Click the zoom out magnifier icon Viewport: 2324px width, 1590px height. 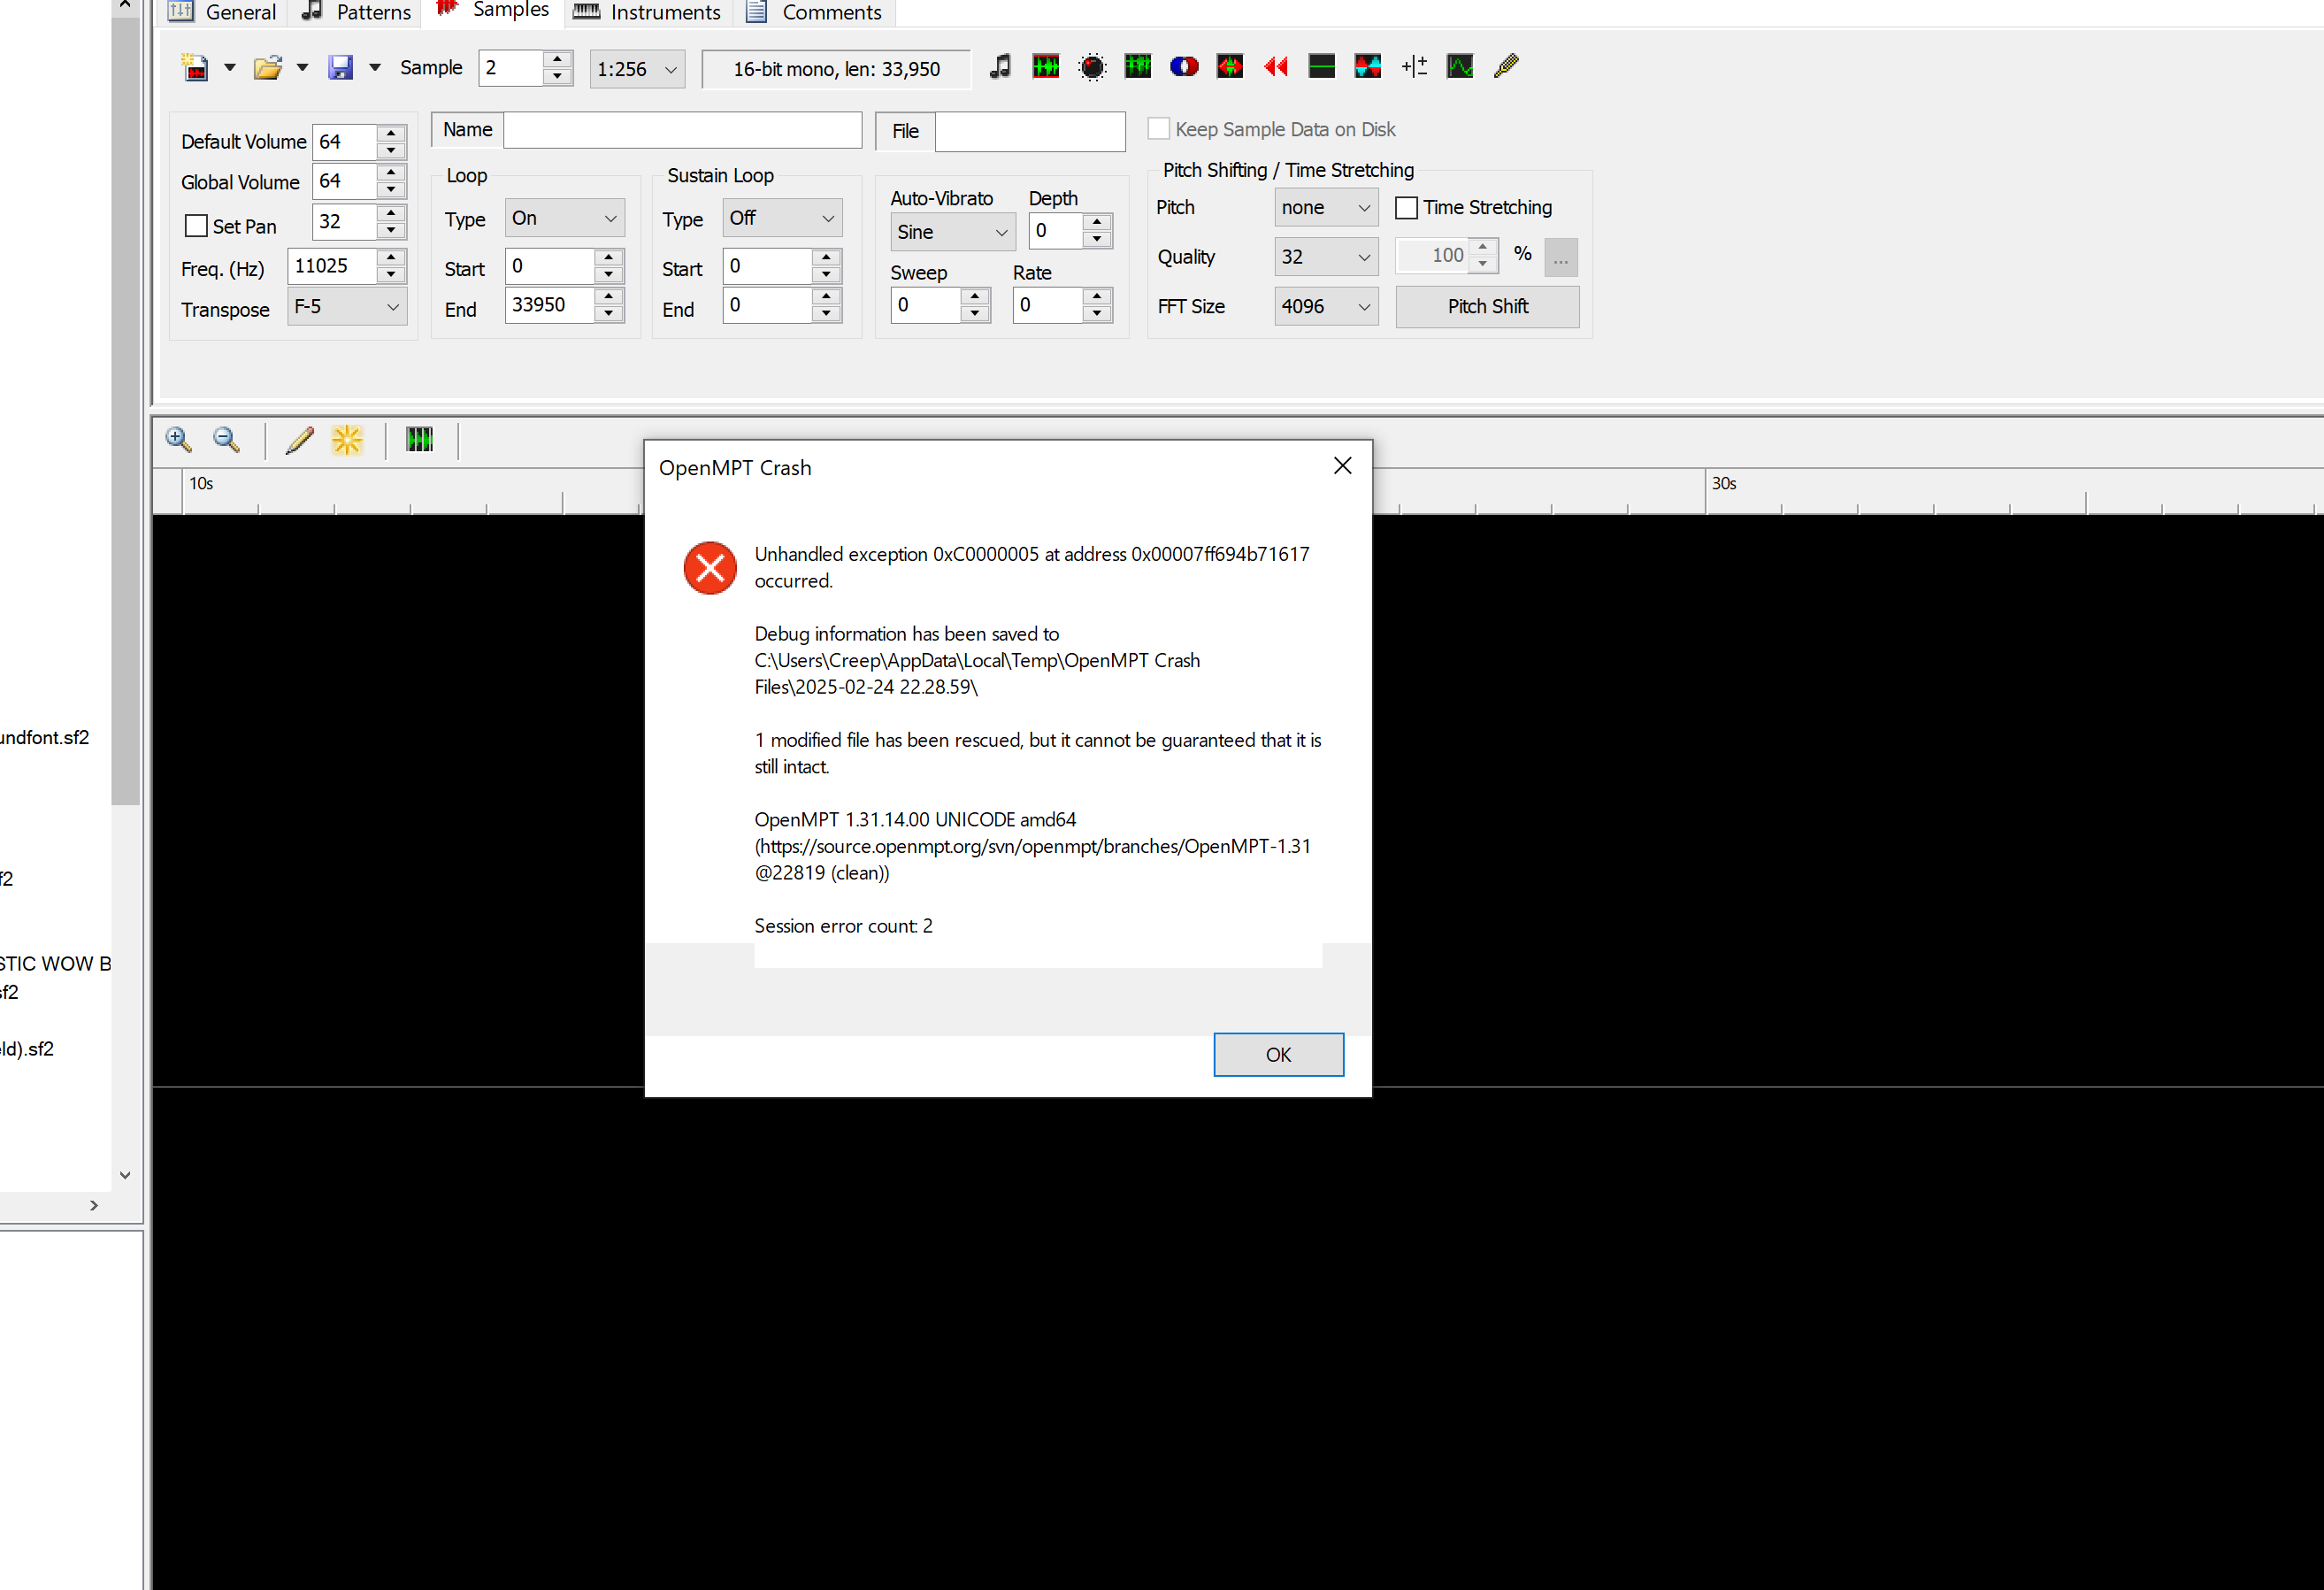227,440
